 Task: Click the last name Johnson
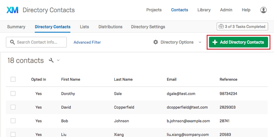point(122,121)
